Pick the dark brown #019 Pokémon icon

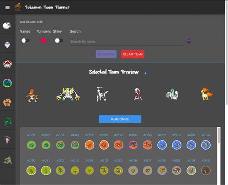pyautogui.click(x=206, y=171)
